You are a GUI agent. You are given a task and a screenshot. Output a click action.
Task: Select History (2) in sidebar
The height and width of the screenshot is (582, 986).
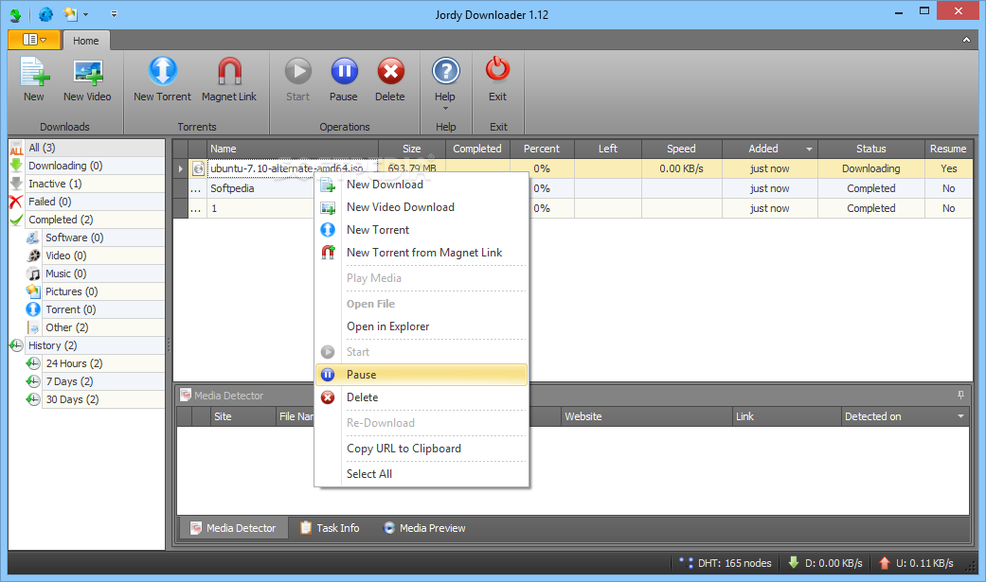pyautogui.click(x=87, y=345)
